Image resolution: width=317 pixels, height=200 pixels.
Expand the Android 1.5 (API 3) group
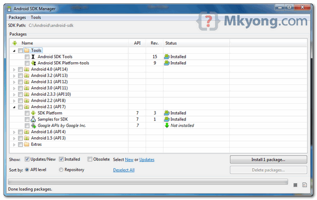(x=14, y=138)
